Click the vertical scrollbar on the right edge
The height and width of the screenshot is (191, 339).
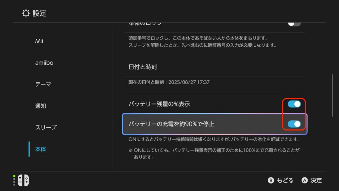(333, 95)
